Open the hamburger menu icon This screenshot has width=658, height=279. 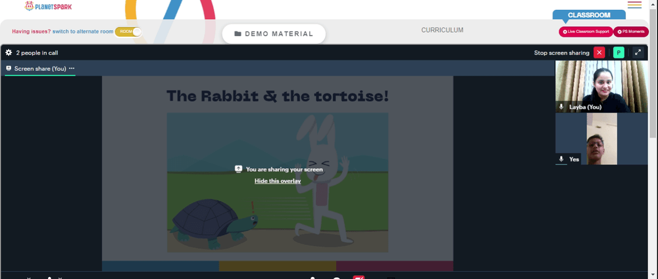pos(634,5)
